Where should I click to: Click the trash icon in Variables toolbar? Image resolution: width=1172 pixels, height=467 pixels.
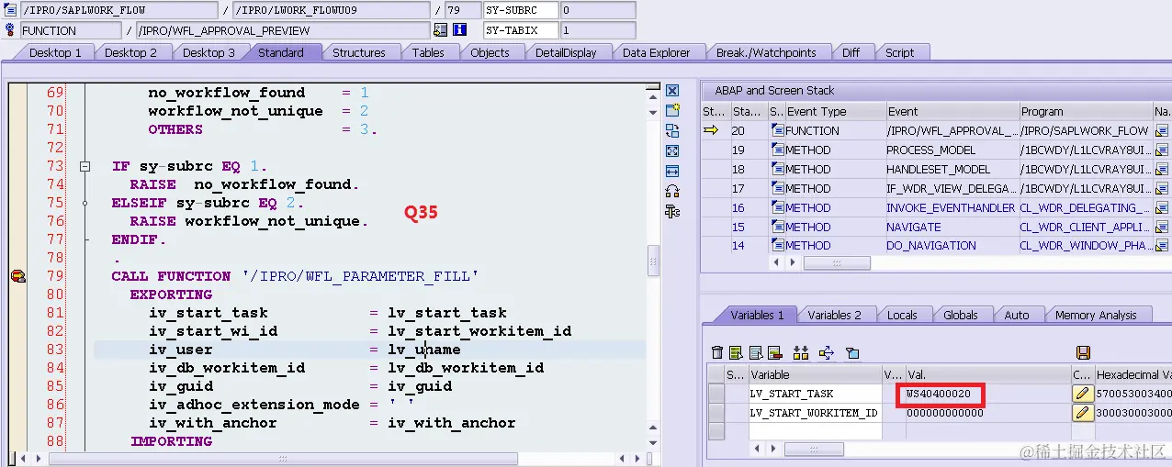click(x=717, y=352)
